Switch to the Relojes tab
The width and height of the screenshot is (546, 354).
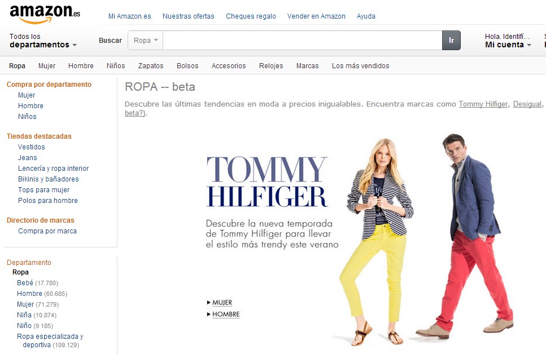271,66
